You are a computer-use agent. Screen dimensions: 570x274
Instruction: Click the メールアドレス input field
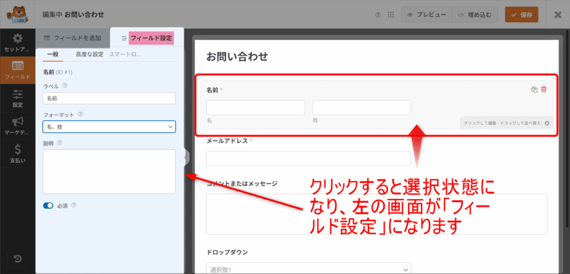click(x=308, y=159)
